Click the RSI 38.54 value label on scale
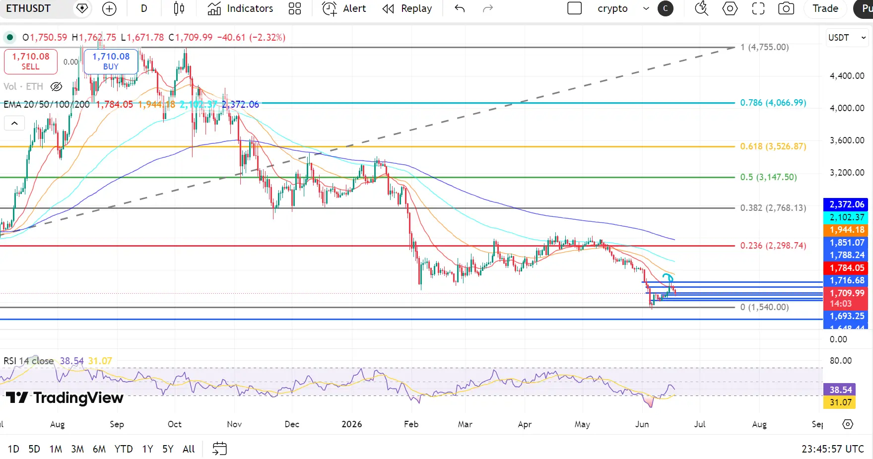This screenshot has height=459, width=873. 840,390
